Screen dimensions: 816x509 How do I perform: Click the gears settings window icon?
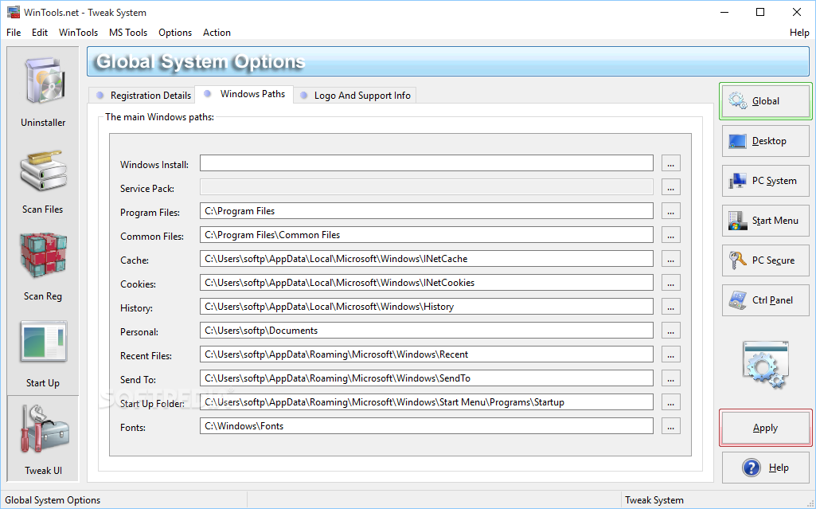765,364
